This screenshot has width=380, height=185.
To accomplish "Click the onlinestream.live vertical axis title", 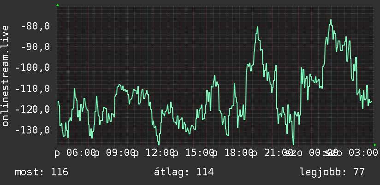I will pyautogui.click(x=6, y=75).
